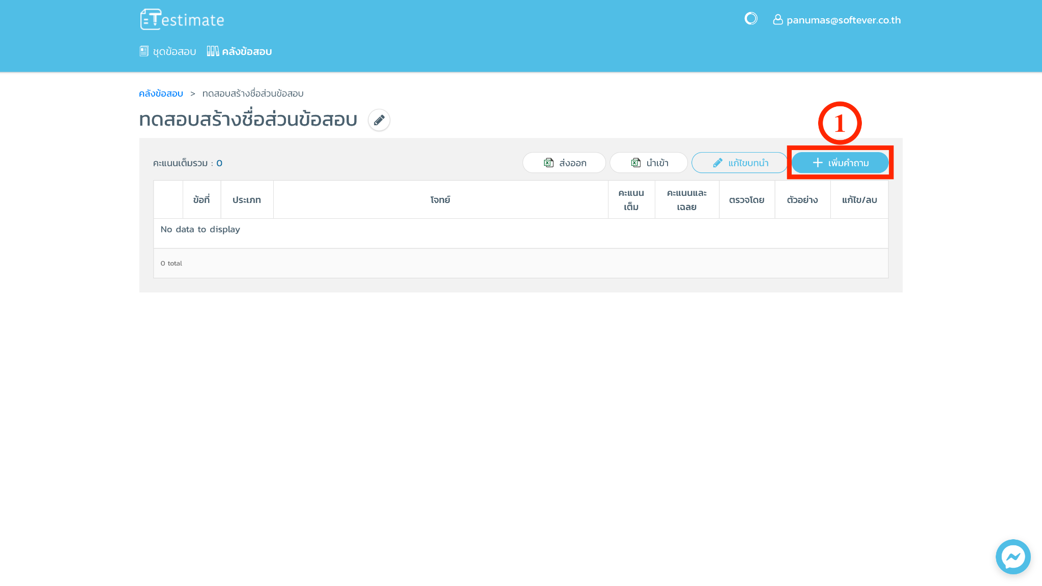Click the ตัวอย่าง column header
1042x586 pixels.
(x=802, y=200)
